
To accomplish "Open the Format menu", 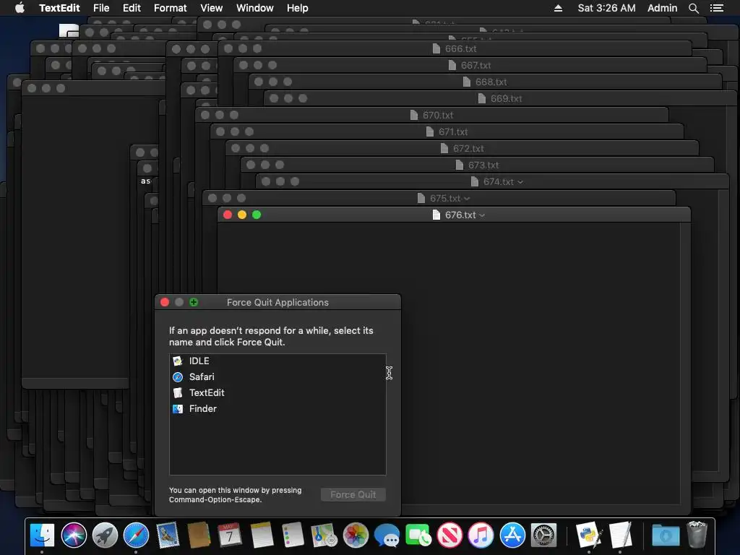I will coord(171,8).
